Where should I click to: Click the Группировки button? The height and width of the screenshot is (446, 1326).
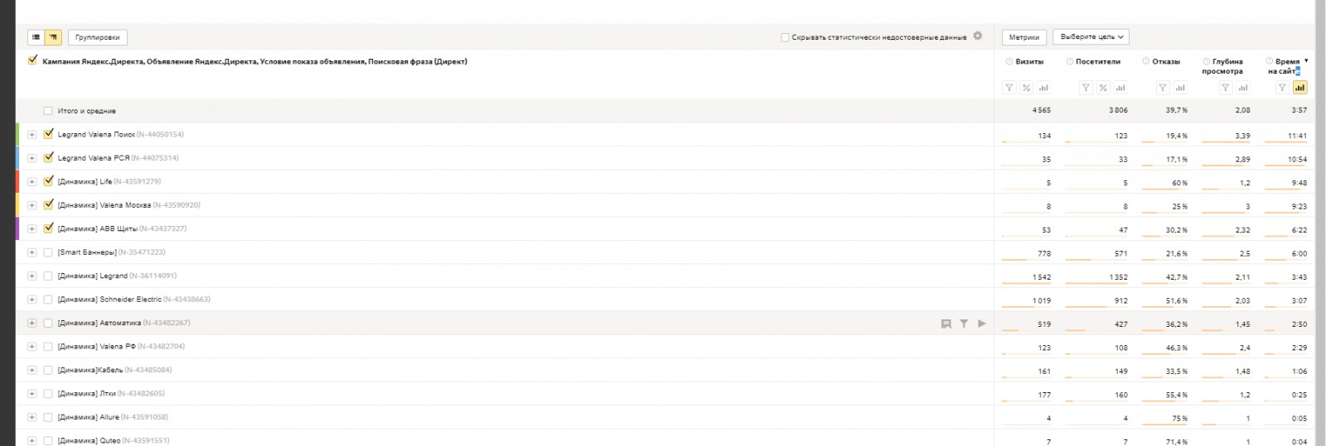click(98, 37)
